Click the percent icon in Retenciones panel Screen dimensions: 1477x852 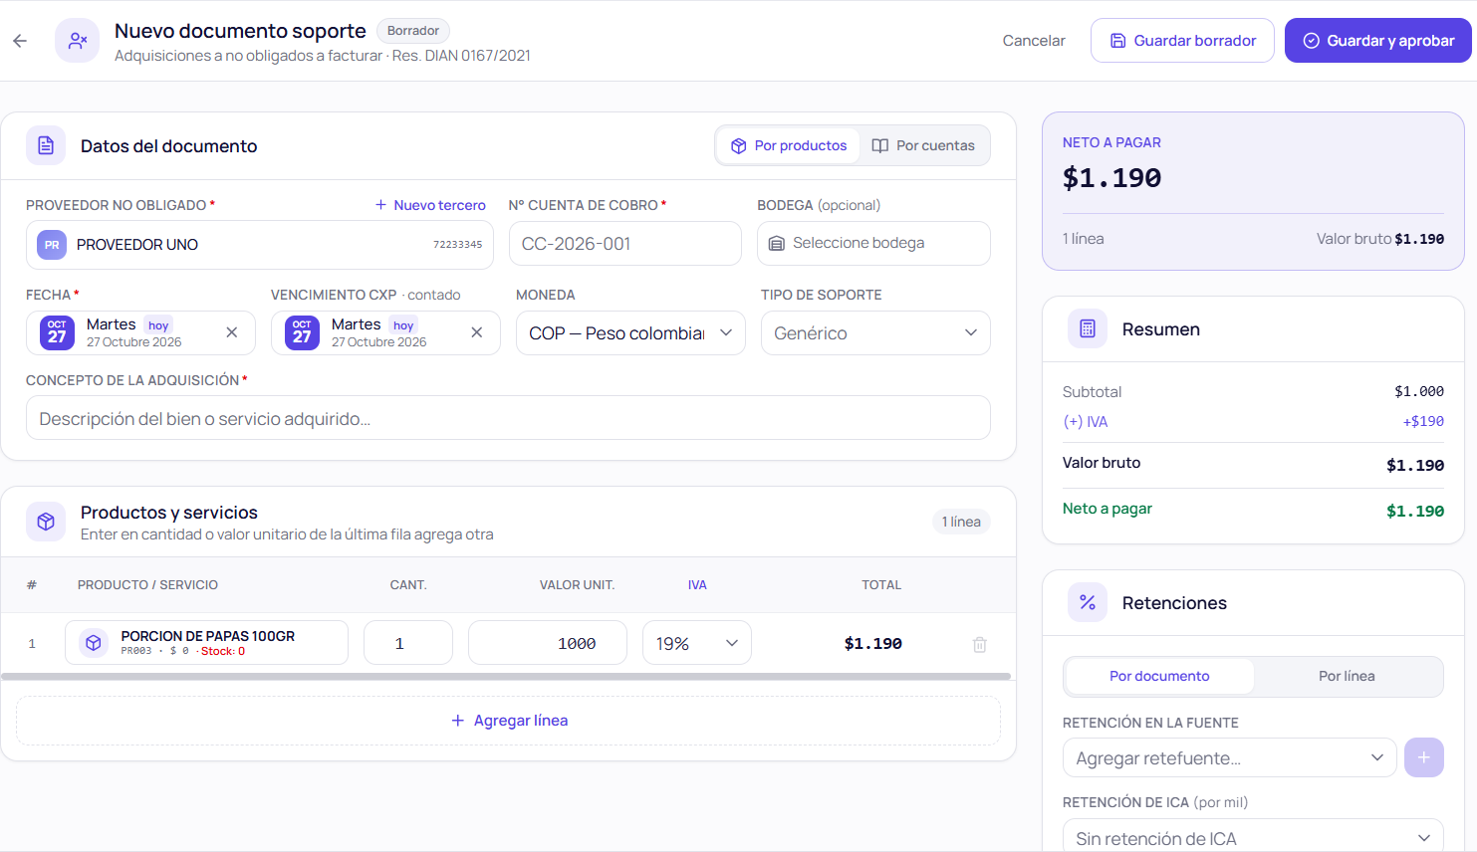pyautogui.click(x=1088, y=602)
